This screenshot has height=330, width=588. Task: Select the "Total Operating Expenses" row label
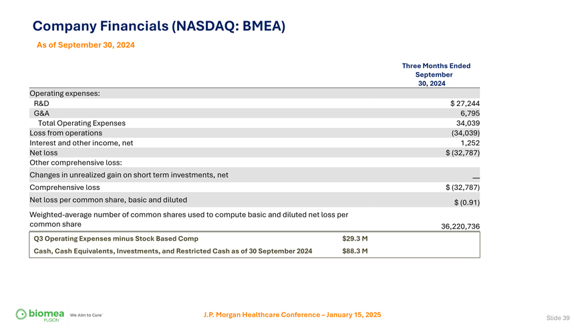click(x=82, y=123)
